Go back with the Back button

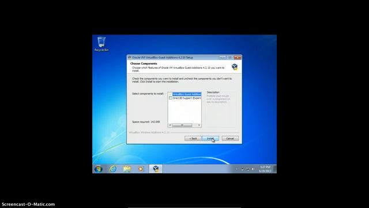pos(193,139)
